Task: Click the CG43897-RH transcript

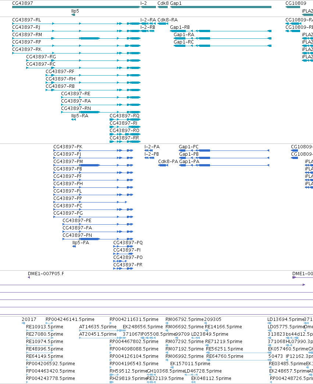Action: tap(93, 83)
